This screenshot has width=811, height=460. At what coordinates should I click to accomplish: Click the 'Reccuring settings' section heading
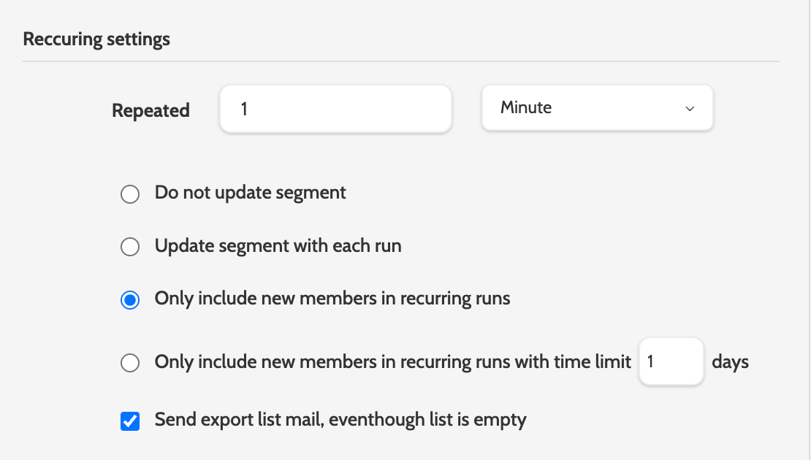(96, 39)
